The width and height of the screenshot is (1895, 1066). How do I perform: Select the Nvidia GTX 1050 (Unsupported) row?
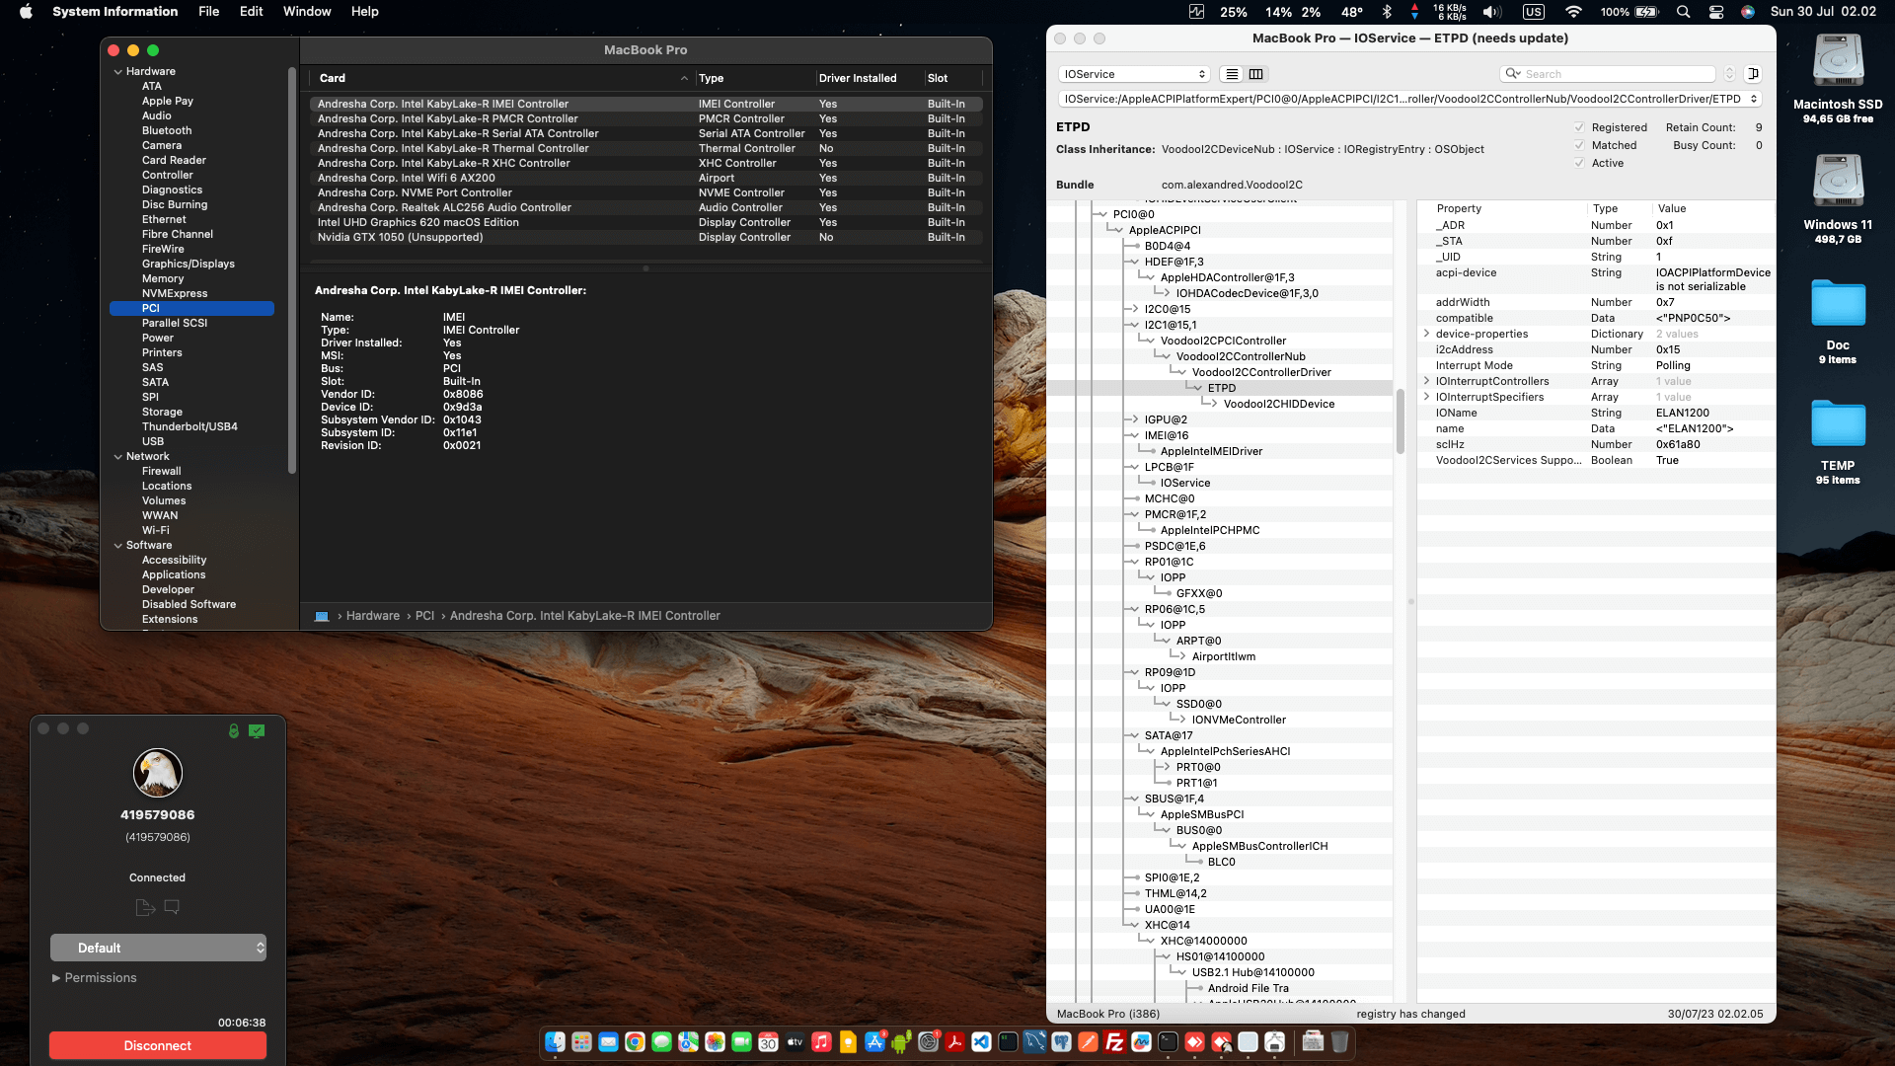pyautogui.click(x=645, y=237)
